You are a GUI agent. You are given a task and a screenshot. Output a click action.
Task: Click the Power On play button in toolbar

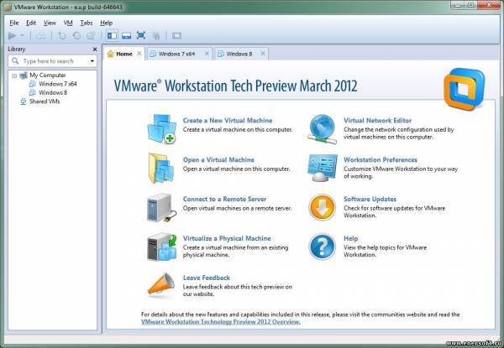(x=13, y=35)
